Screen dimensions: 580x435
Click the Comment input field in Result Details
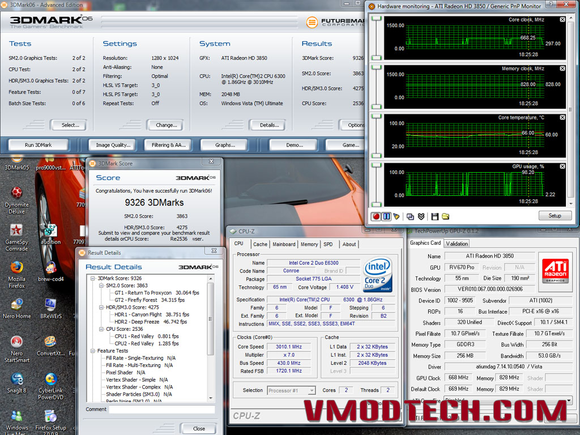tap(161, 410)
